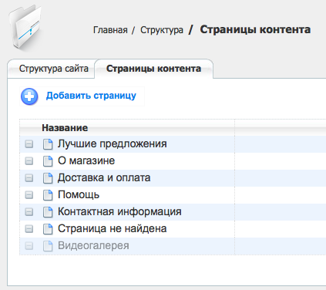Open the Контактная информация page entry
The width and height of the screenshot is (326, 290).
tap(119, 212)
